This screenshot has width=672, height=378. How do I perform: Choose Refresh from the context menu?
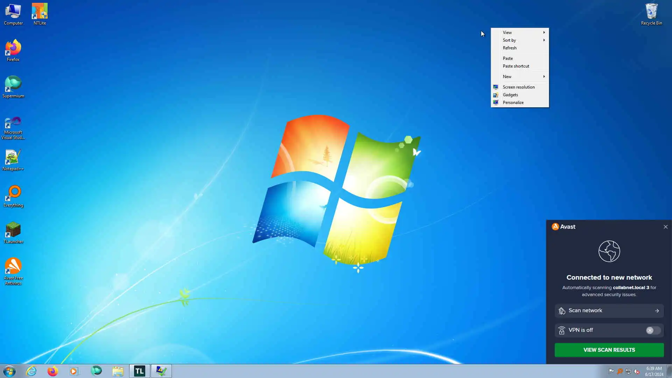pos(510,48)
